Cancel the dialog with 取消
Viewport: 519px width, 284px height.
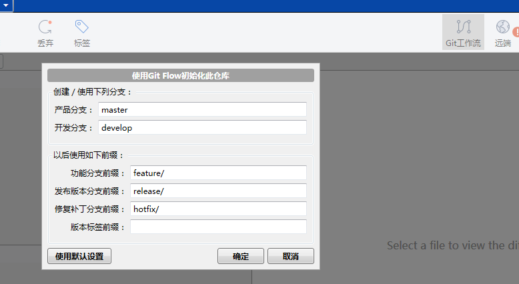(291, 256)
